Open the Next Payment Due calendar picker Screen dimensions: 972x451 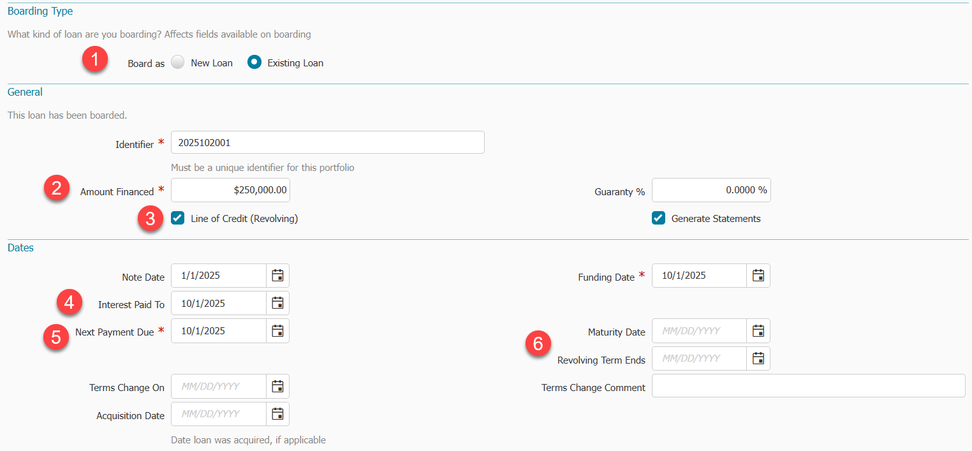[x=277, y=330]
